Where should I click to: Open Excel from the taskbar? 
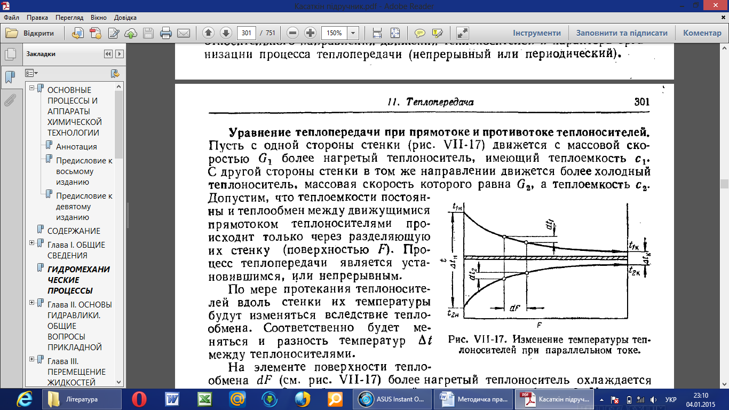pos(205,399)
